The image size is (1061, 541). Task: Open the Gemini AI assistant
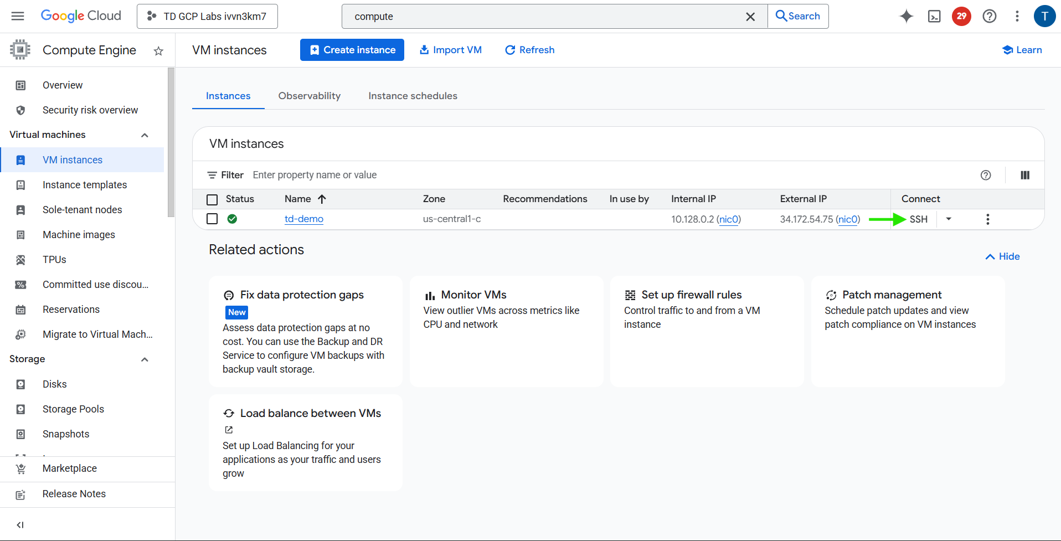(x=906, y=16)
